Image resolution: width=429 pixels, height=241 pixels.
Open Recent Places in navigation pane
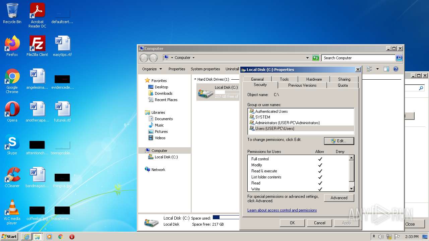pyautogui.click(x=166, y=100)
